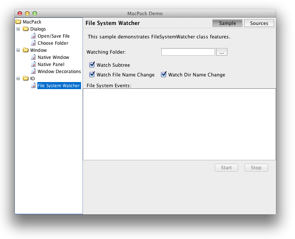Click the IO folder icon

[x=26, y=78]
